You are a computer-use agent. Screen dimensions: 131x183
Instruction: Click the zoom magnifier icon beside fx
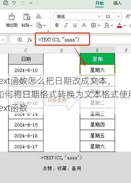pyautogui.click(x=20, y=40)
